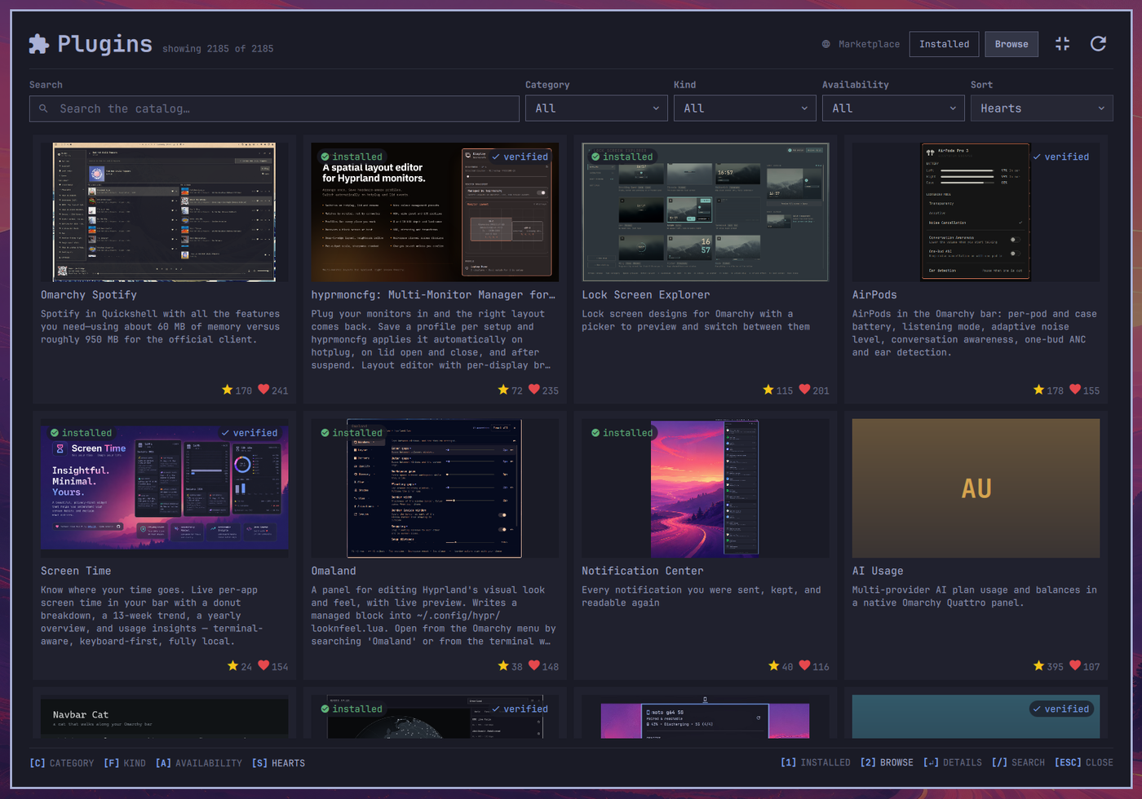Heart the AirPods plugin
The image size is (1142, 799).
point(1075,390)
